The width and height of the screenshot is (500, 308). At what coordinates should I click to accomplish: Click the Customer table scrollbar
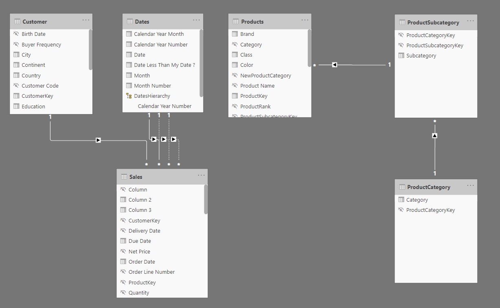90,50
